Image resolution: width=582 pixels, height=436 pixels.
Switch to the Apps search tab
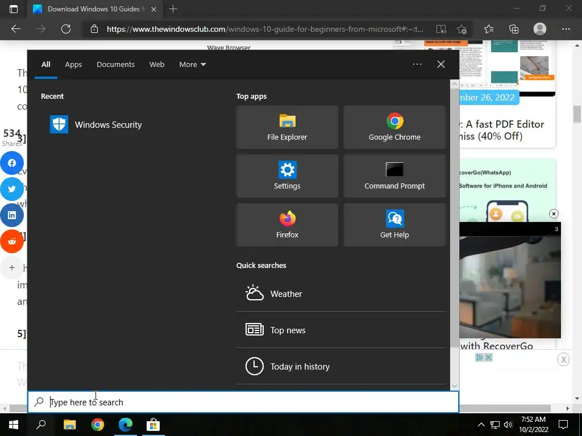(x=73, y=65)
